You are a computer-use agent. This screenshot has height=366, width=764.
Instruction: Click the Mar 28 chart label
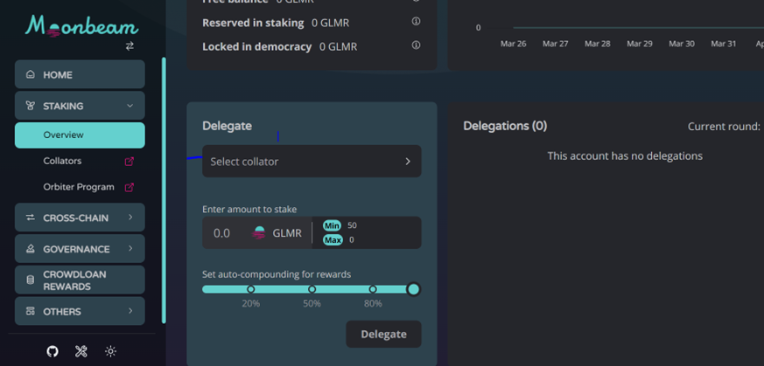tap(598, 44)
